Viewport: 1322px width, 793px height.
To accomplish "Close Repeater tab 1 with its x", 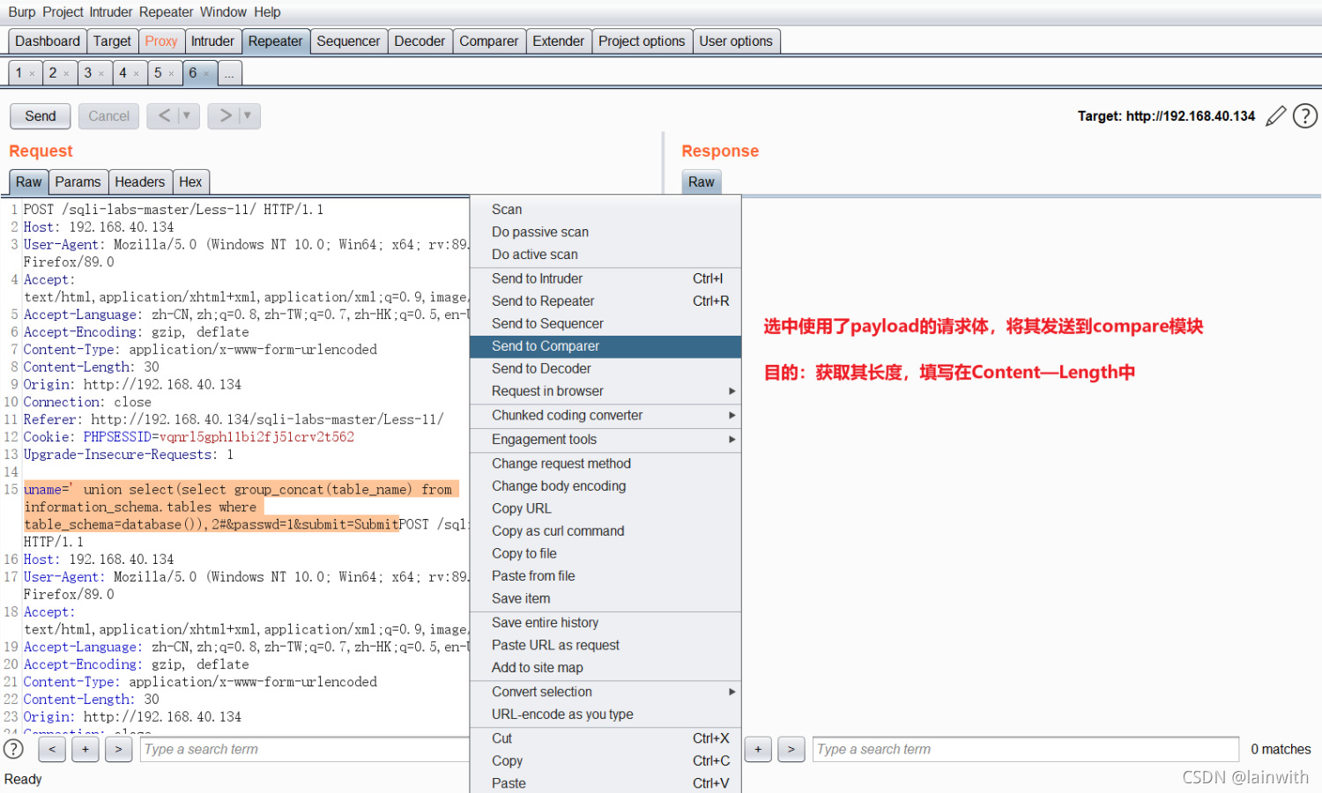I will (x=33, y=73).
